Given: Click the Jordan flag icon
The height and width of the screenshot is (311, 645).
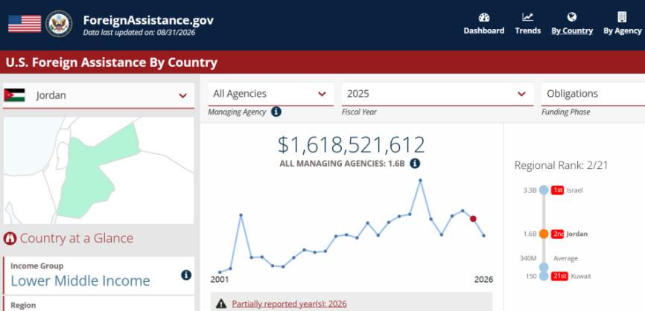Looking at the screenshot, I should (x=14, y=95).
